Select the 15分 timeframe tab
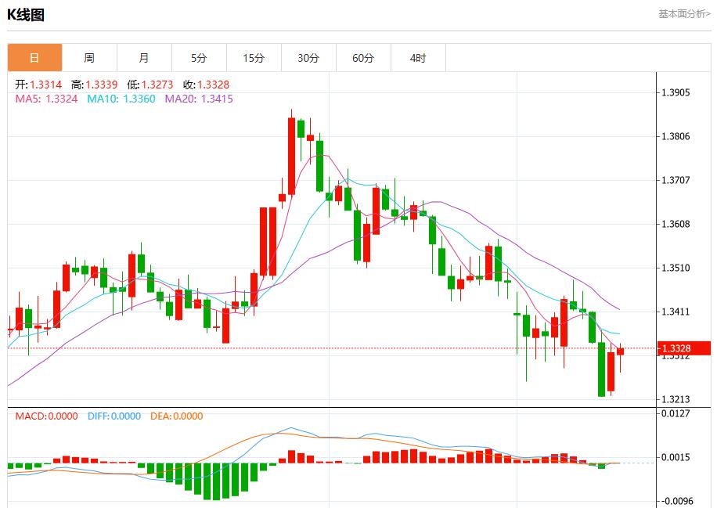The width and height of the screenshot is (717, 508). [254, 58]
